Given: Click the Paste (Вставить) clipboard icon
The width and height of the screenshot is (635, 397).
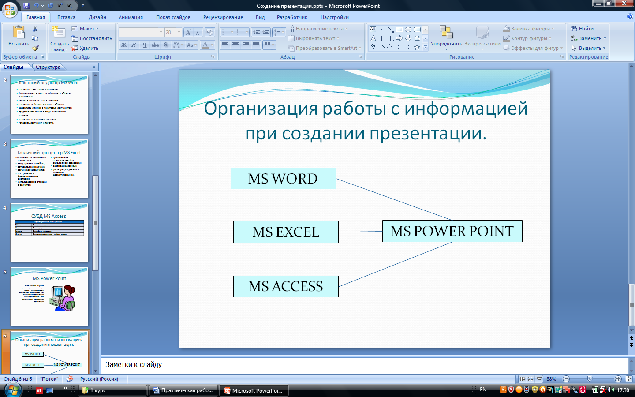Looking at the screenshot, I should point(19,32).
